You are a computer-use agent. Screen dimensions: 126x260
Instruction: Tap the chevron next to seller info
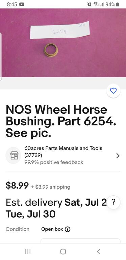coord(118,156)
